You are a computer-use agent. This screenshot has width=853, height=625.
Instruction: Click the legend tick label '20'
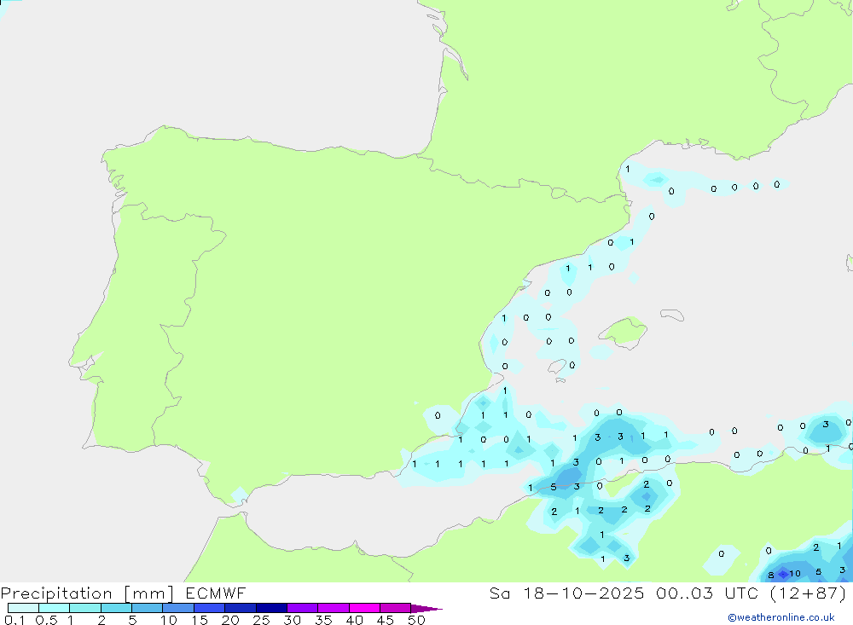230,620
